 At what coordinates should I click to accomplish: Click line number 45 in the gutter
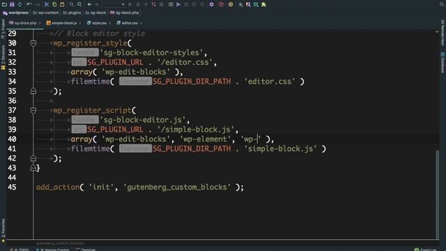coord(12,188)
